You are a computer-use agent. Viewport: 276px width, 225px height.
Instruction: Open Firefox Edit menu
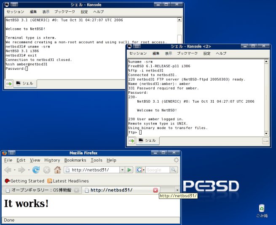21,160
